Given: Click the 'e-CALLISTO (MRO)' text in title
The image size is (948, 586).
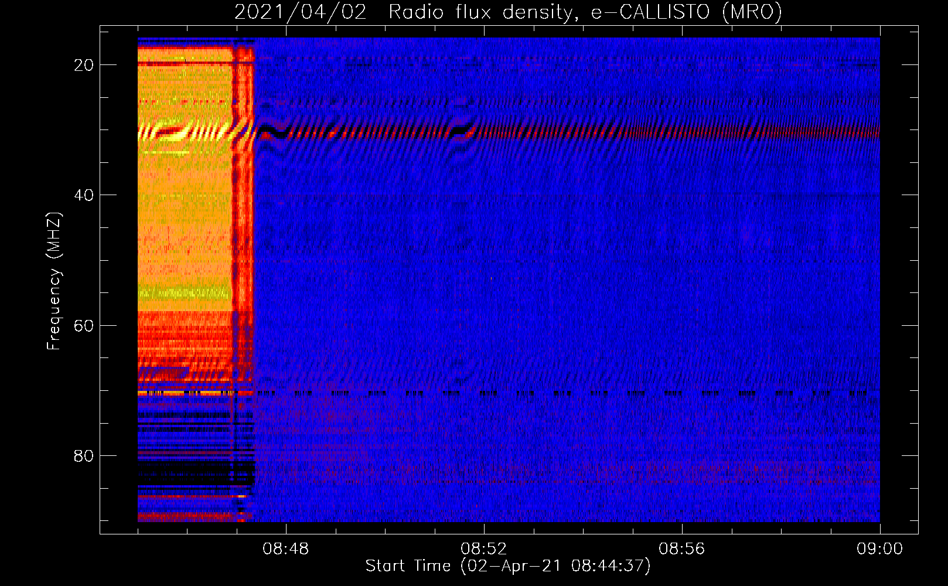Looking at the screenshot, I should point(686,12).
